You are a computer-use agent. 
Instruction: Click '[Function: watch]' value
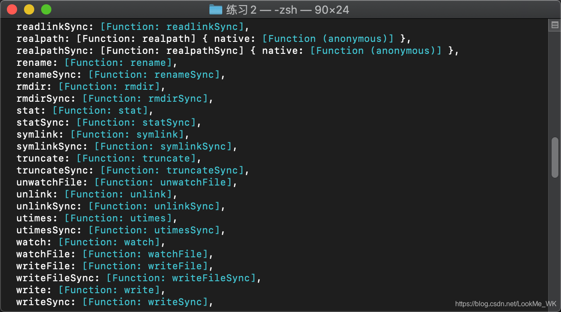point(109,242)
